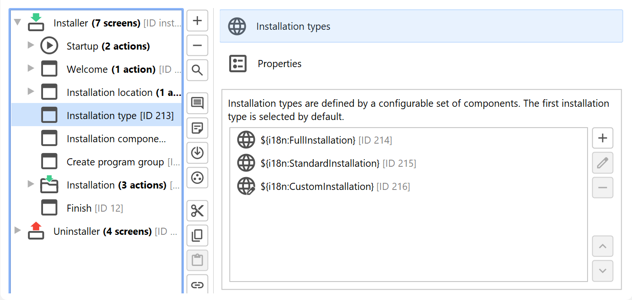Viewport: 632px width, 300px height.
Task: Switch to the Properties tab
Action: tap(279, 64)
